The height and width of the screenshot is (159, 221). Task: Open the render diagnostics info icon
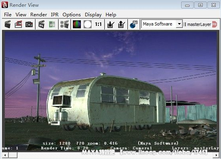[x=133, y=24]
